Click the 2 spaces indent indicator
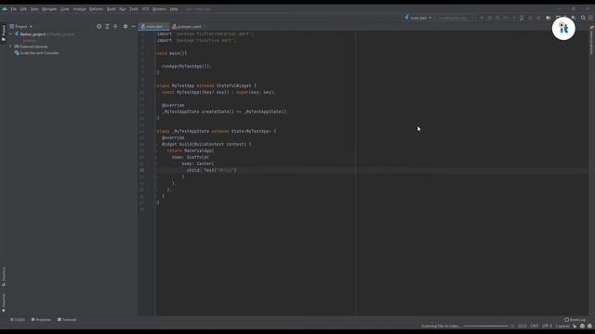Screen dimensions: 595x334 click(562, 326)
